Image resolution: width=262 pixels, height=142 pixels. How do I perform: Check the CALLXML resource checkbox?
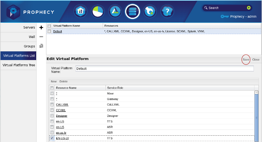click(52, 104)
